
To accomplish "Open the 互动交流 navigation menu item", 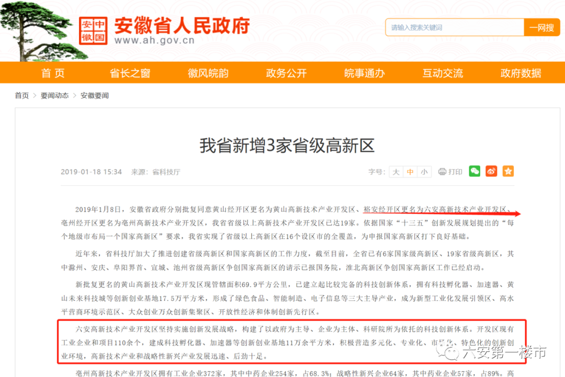I will 443,73.
